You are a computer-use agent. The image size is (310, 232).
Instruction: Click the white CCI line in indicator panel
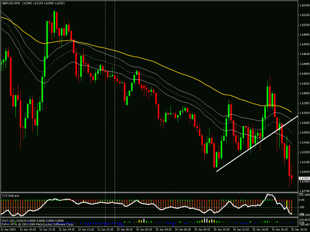click(146, 204)
